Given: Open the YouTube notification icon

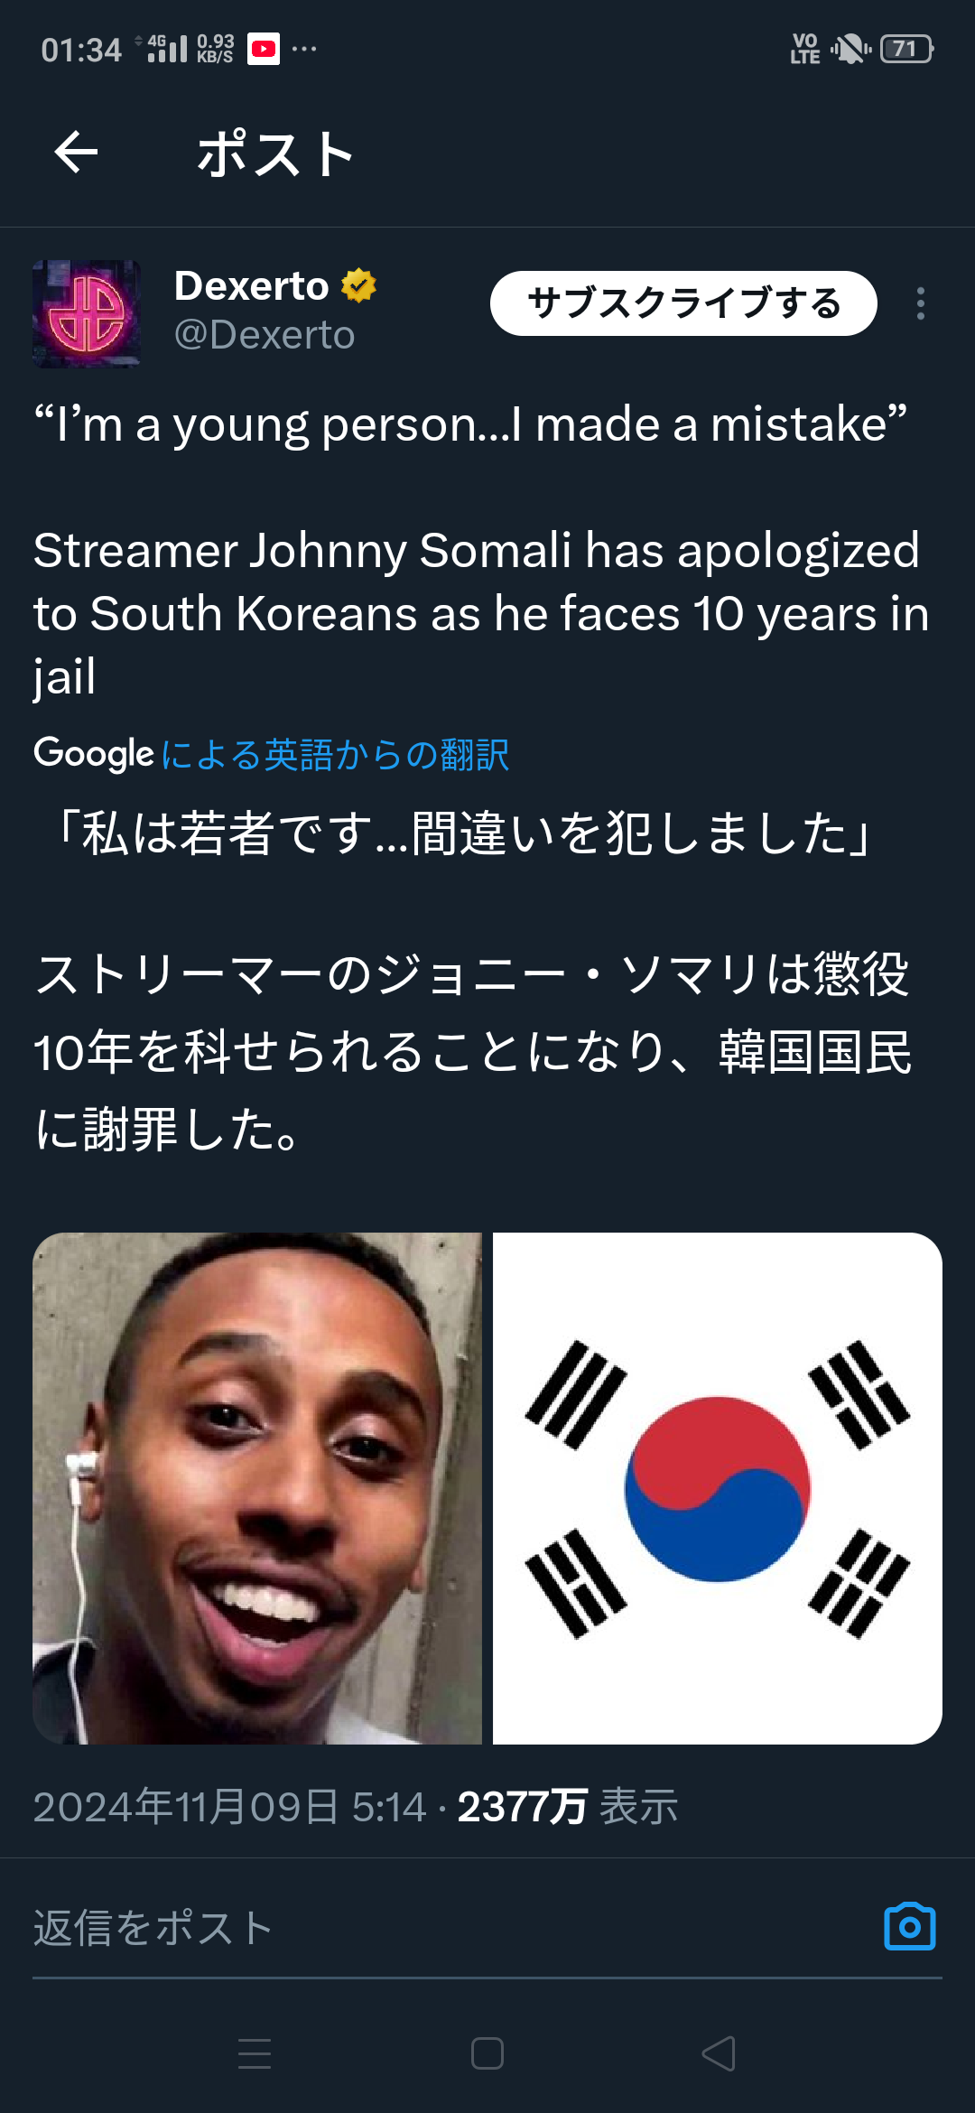Looking at the screenshot, I should coord(264,49).
